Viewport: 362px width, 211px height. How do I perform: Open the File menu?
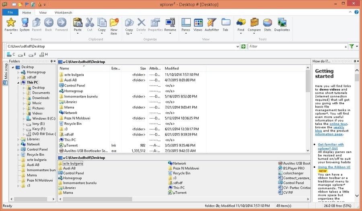(10, 12)
